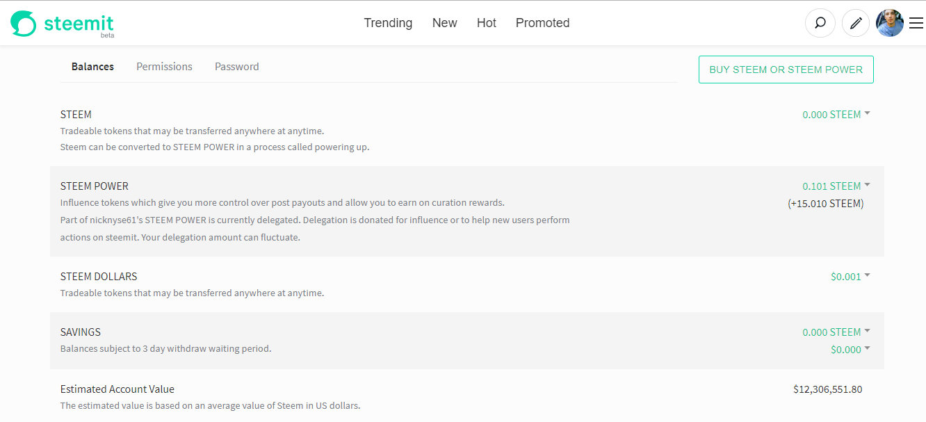Viewport: 926px width, 422px height.
Task: Open the search icon
Action: tap(820, 23)
